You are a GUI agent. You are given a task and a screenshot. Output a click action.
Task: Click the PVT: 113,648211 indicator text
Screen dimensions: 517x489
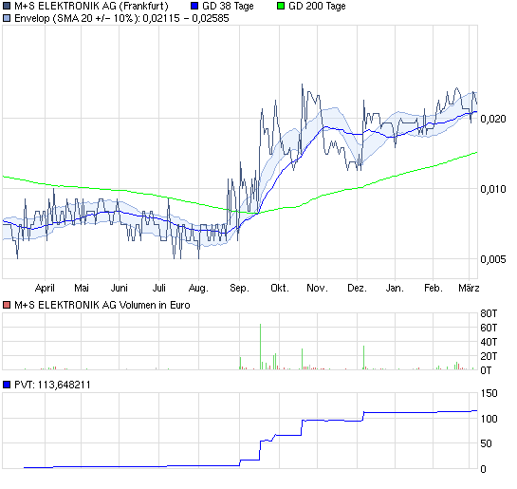pos(52,385)
